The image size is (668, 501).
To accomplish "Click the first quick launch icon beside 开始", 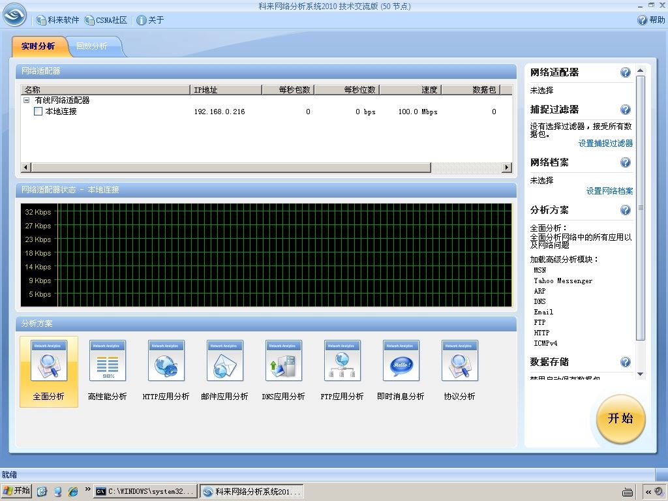I will pyautogui.click(x=42, y=491).
